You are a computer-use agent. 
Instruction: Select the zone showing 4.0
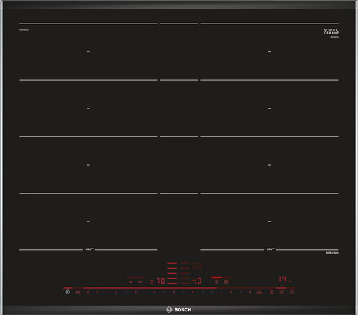click(x=197, y=281)
